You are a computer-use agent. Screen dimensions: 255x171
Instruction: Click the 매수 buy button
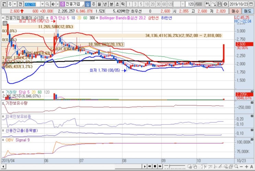pyautogui.click(x=235, y=11)
